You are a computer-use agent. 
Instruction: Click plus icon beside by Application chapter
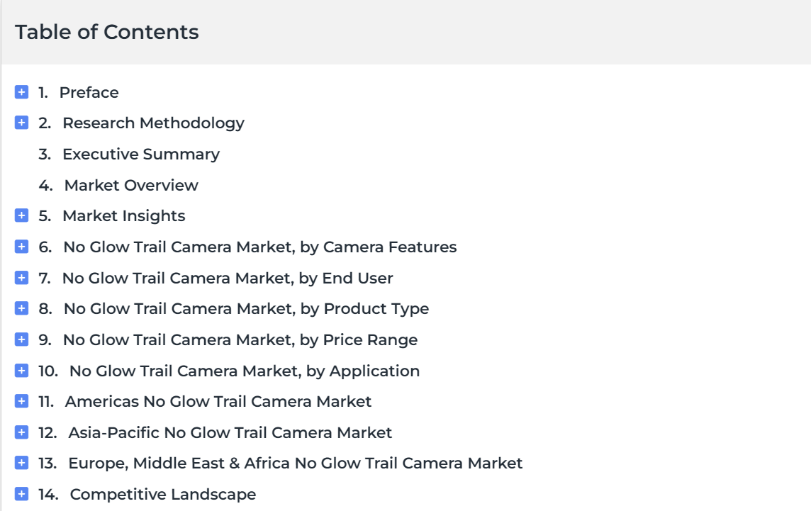click(x=21, y=371)
